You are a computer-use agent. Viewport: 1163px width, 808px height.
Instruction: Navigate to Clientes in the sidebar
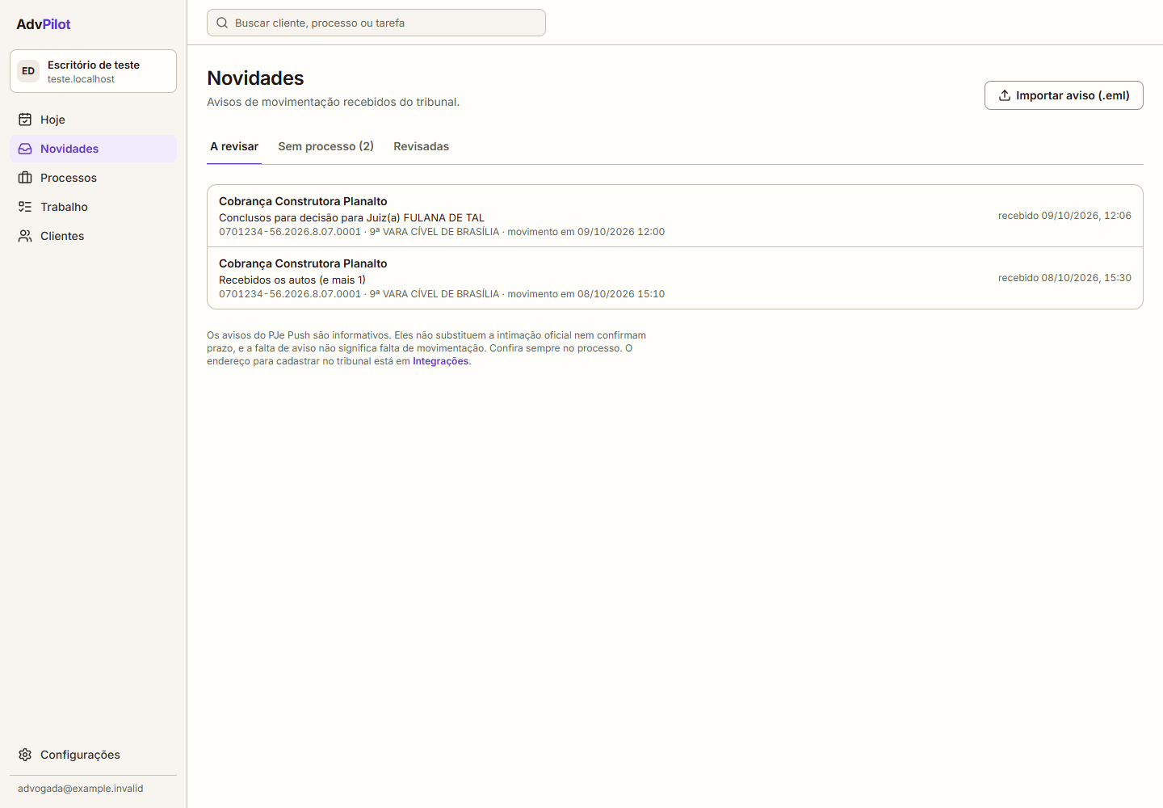(x=93, y=236)
